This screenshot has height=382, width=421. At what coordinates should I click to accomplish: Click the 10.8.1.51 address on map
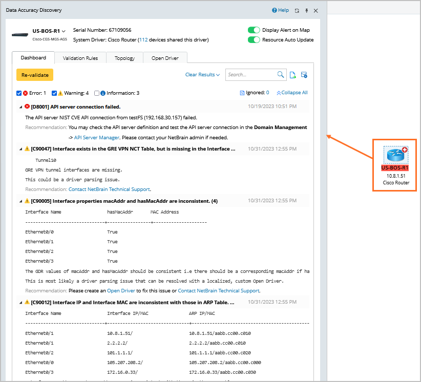[x=396, y=176]
